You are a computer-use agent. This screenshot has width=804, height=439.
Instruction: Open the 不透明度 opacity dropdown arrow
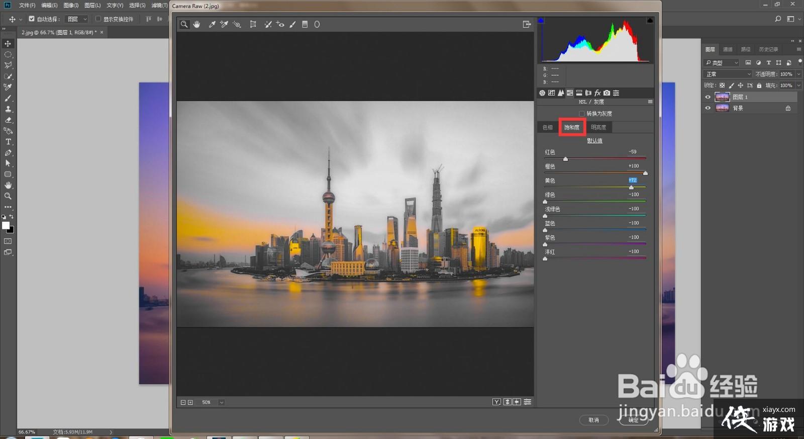[799, 74]
